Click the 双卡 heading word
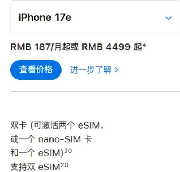 pos(19,125)
